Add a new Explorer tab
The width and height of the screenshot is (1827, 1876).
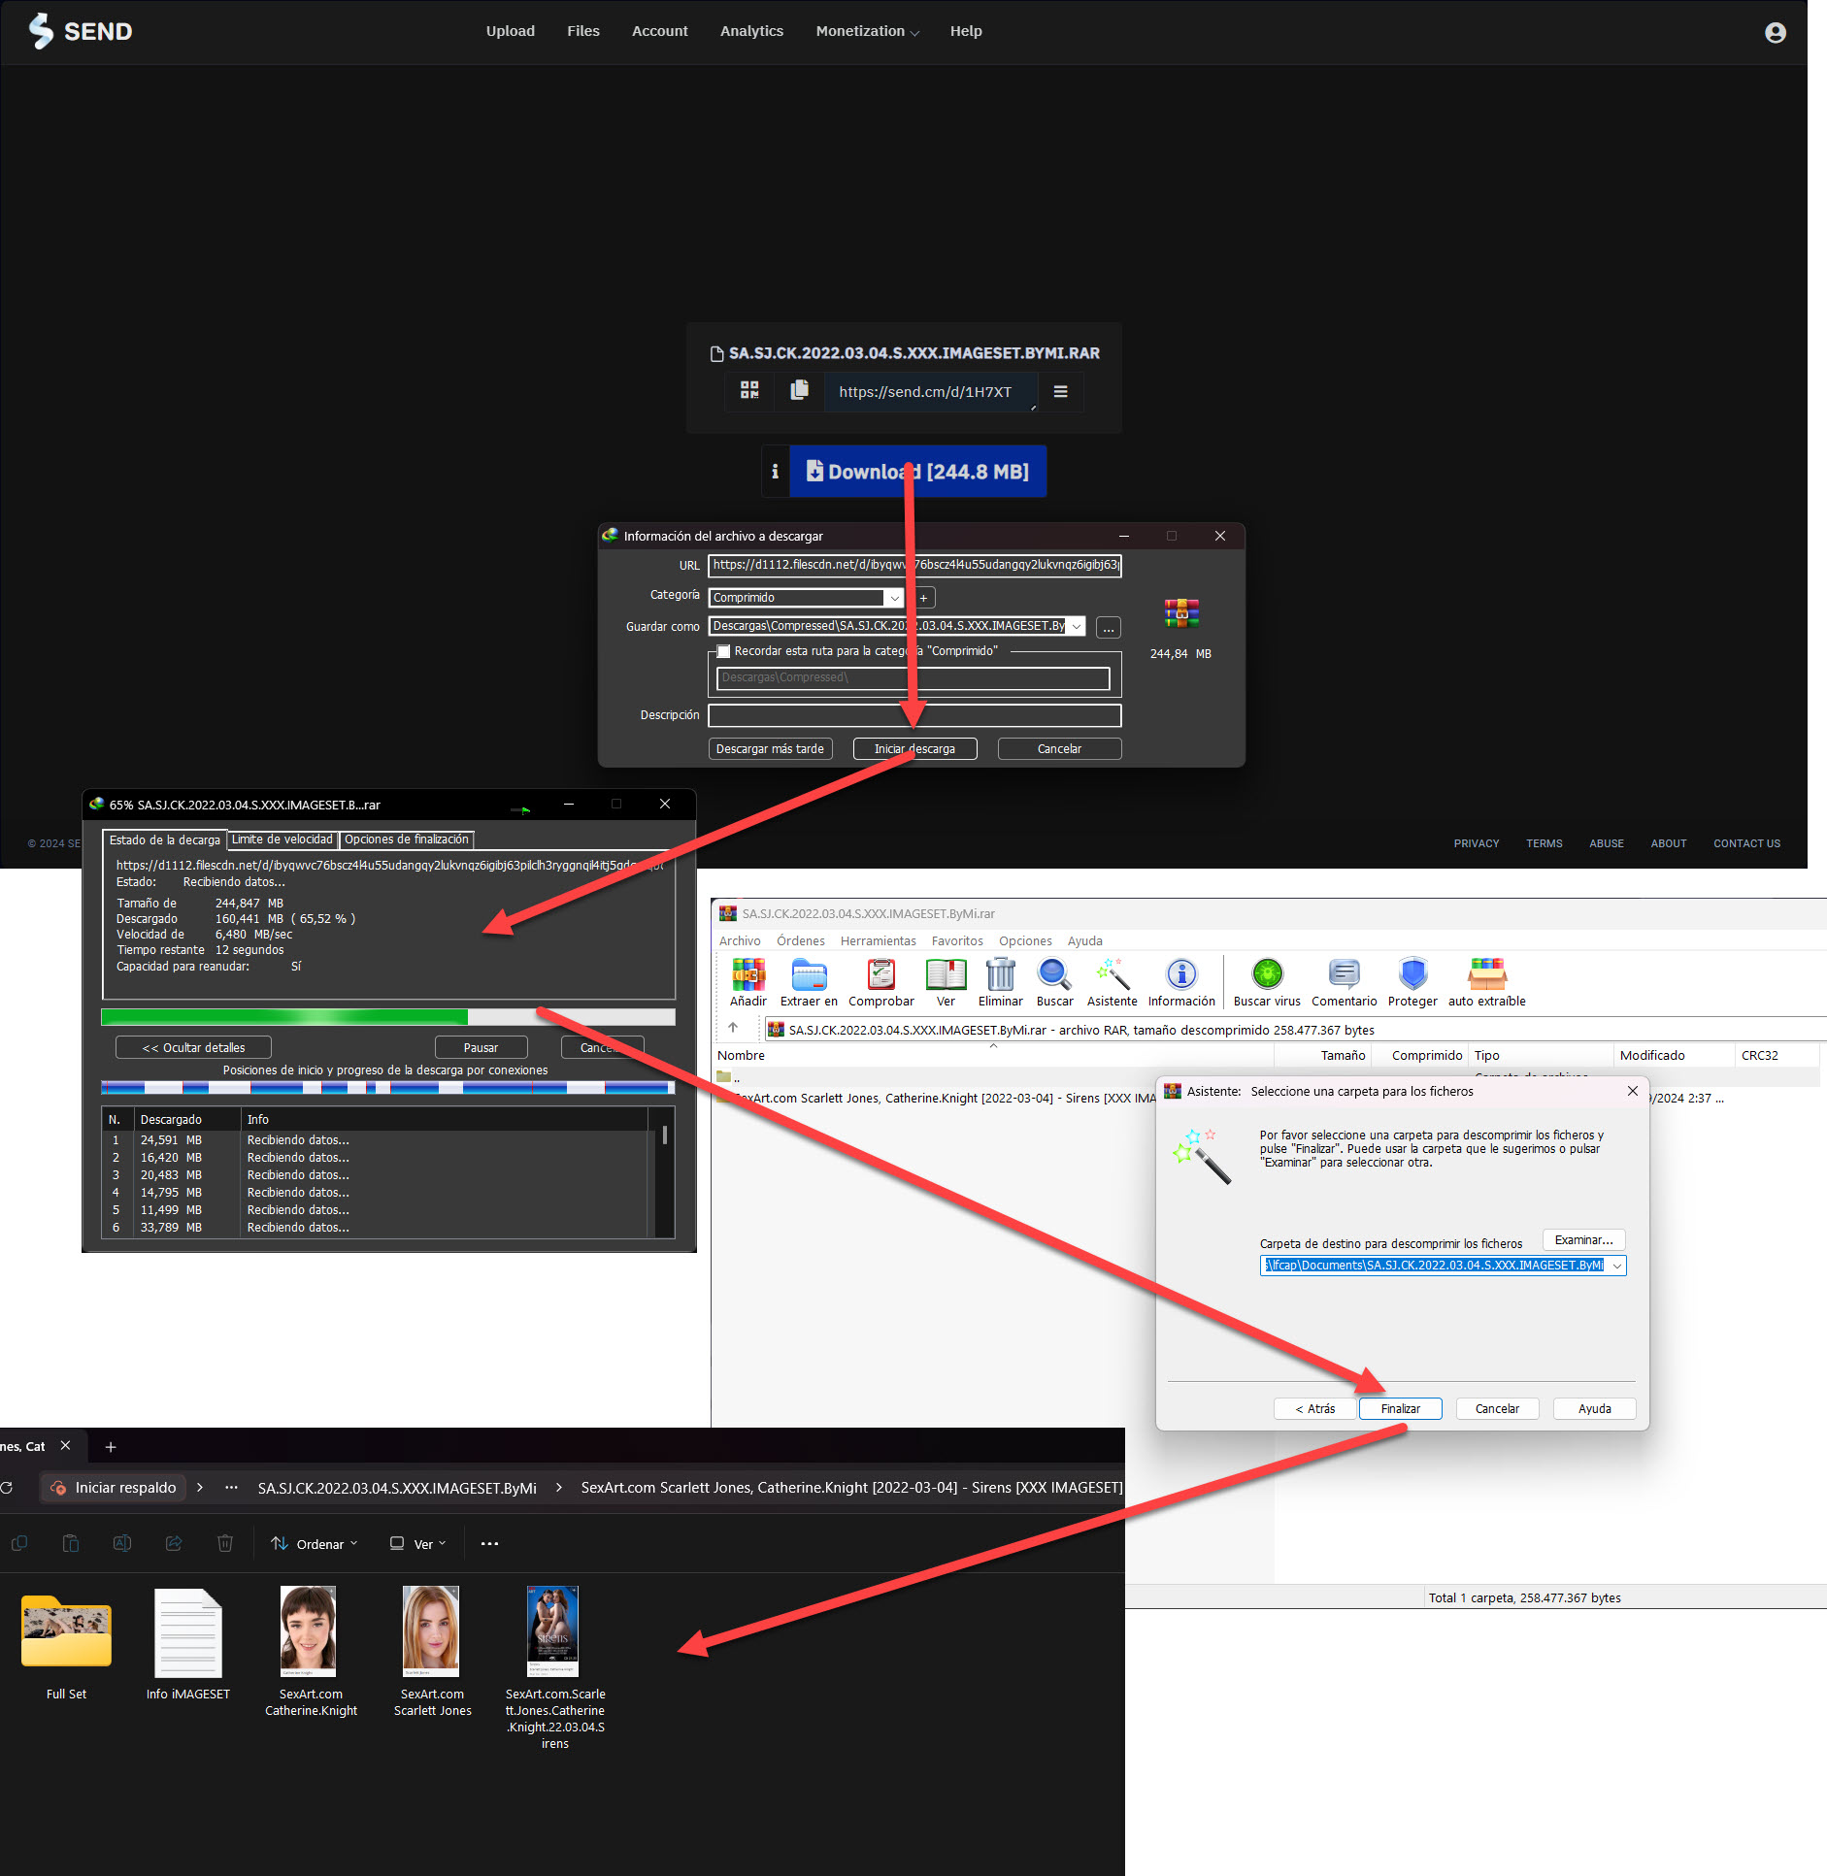pos(111,1447)
